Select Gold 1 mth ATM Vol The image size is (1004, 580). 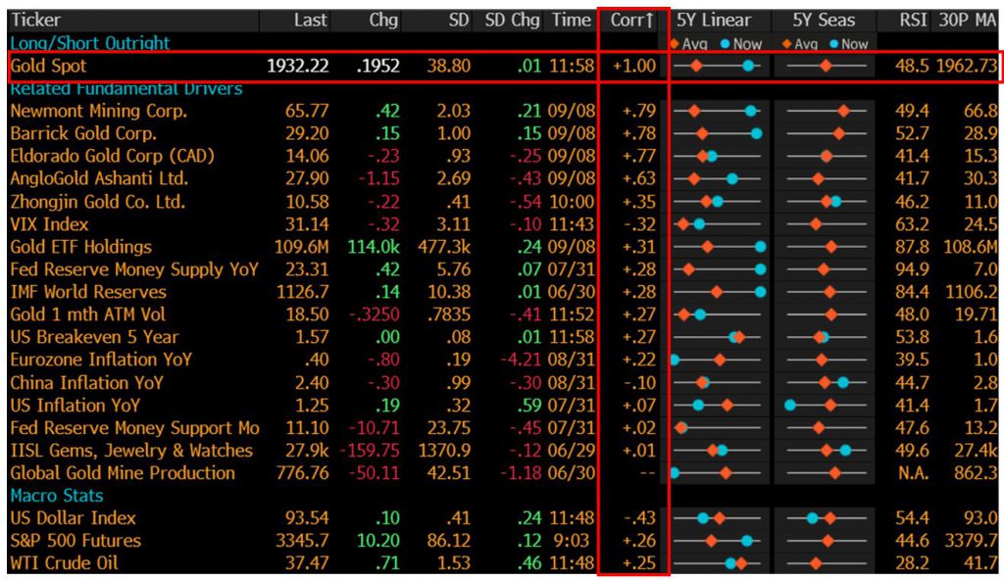(87, 314)
